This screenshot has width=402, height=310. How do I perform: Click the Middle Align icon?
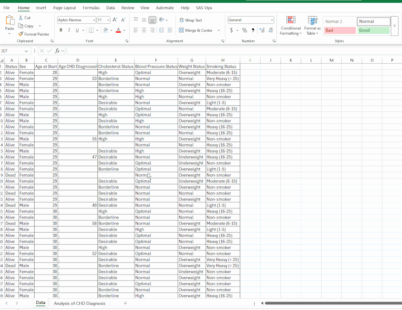coord(144,20)
